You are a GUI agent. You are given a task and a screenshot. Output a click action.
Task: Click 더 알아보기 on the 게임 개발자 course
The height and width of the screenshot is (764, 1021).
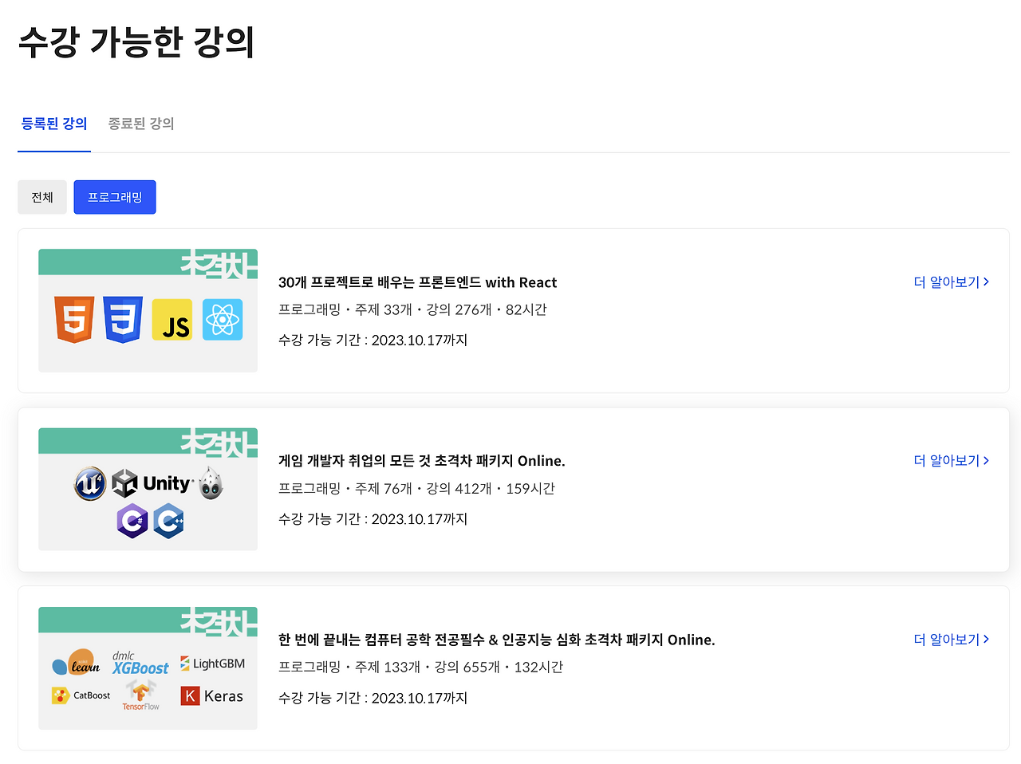(945, 460)
